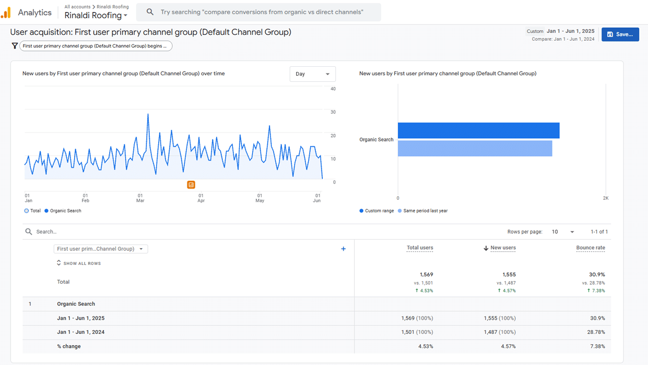Toggle Total series in line chart legend
Viewport: 648px width, 365px height.
point(32,211)
